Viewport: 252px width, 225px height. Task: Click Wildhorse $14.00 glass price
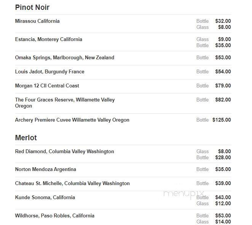(x=223, y=222)
